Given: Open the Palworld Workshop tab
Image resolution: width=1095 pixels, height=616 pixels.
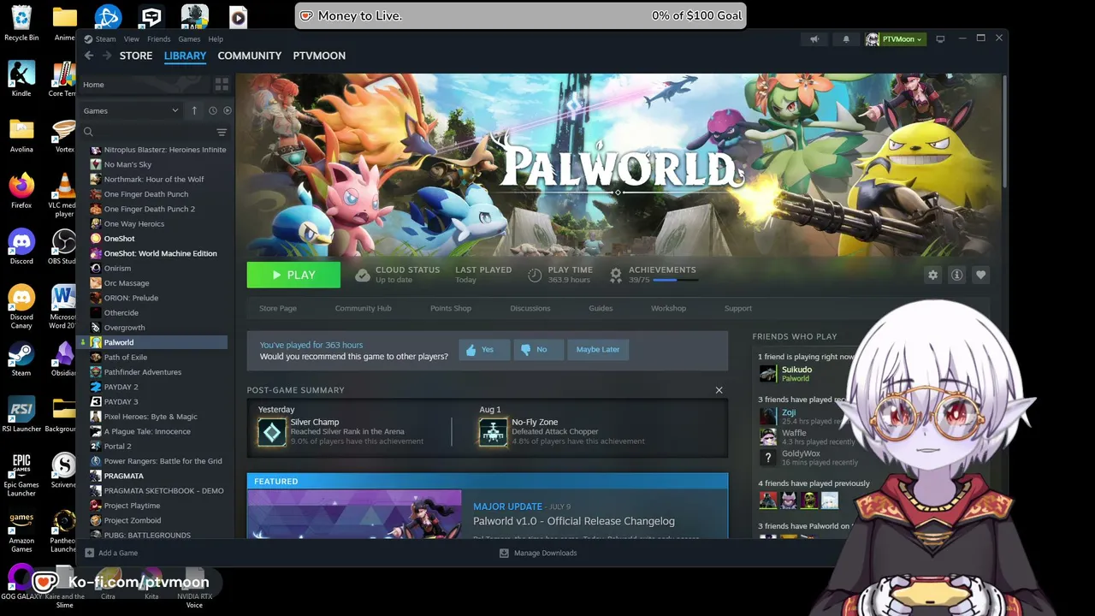Looking at the screenshot, I should click(x=668, y=308).
